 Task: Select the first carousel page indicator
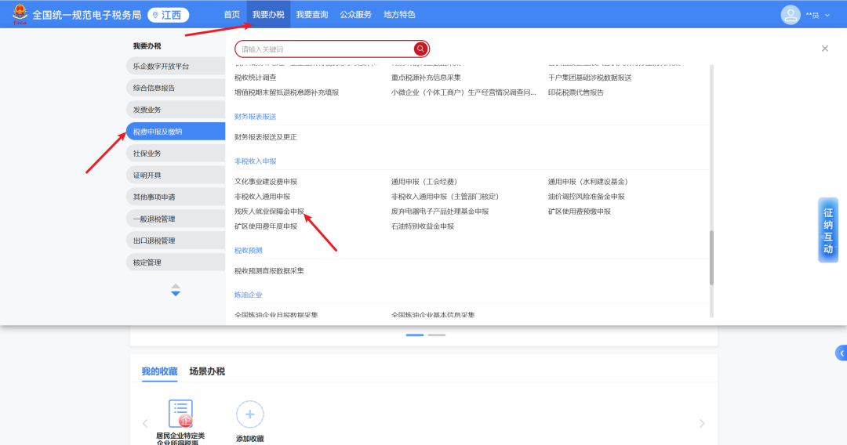coord(415,335)
